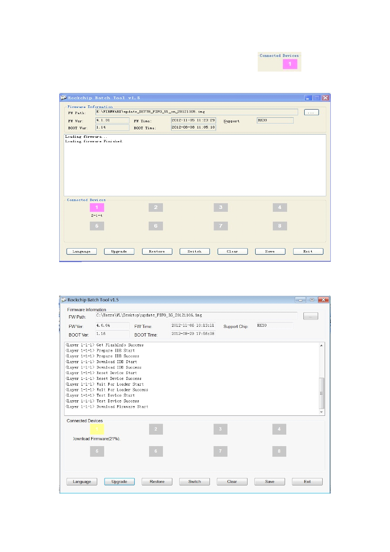
Task: Click Switch button in upper window
Action: [x=194, y=251]
